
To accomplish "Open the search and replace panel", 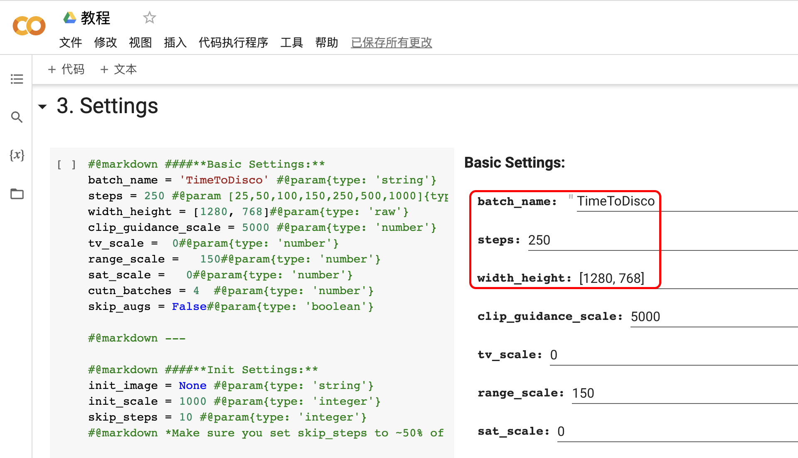I will (17, 117).
